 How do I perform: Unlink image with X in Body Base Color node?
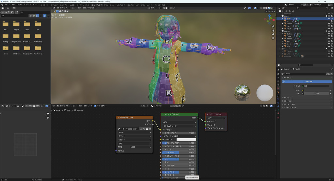point(150,129)
